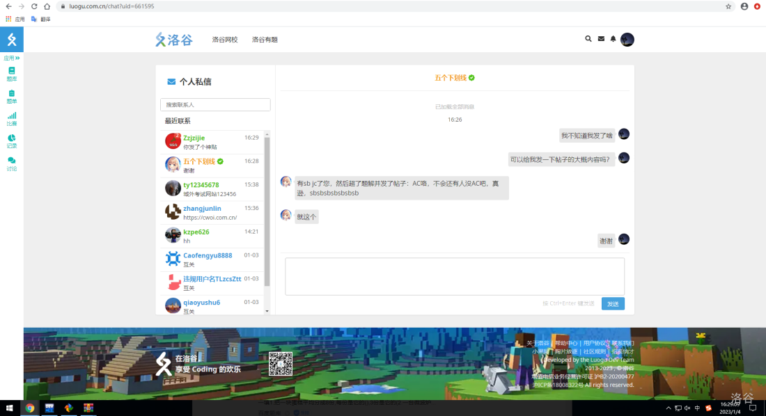The width and height of the screenshot is (766, 416).
Task: Open the 洛谷网校 menu item
Action: click(x=225, y=40)
